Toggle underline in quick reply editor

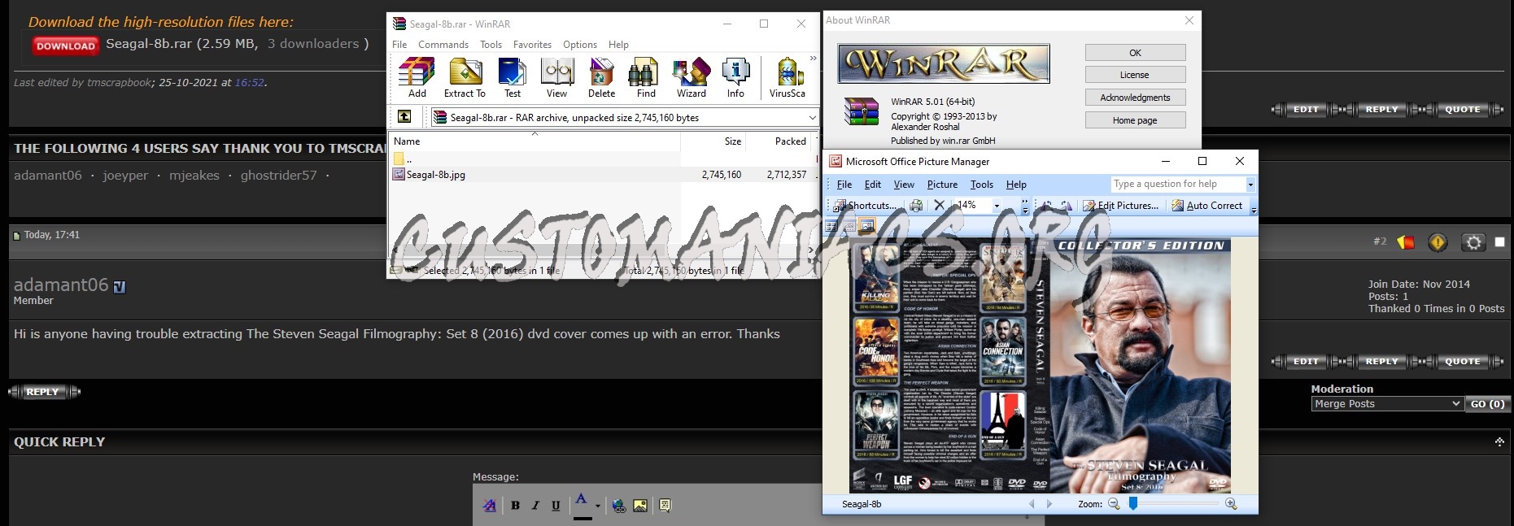[556, 506]
